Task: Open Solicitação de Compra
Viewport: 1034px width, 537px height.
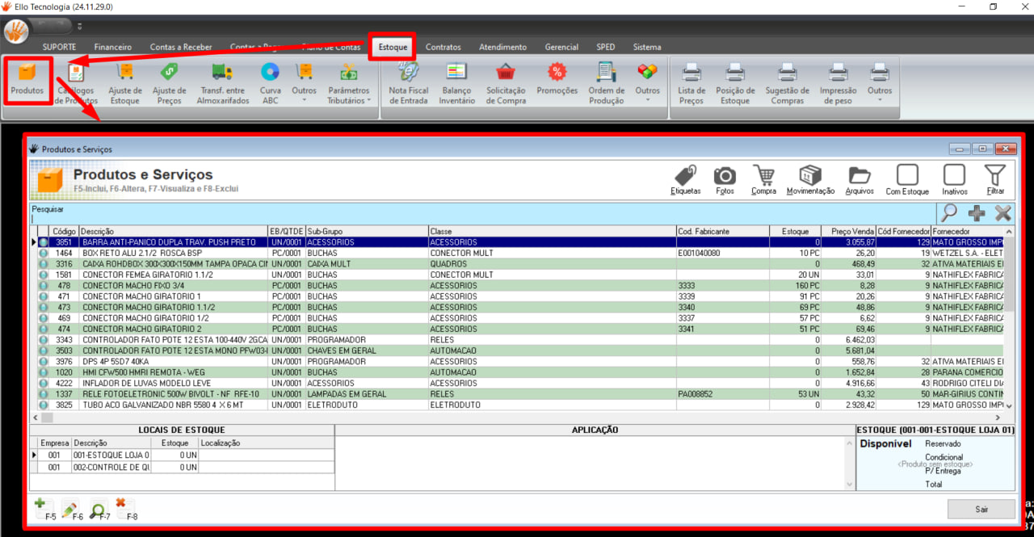Action: (x=506, y=84)
